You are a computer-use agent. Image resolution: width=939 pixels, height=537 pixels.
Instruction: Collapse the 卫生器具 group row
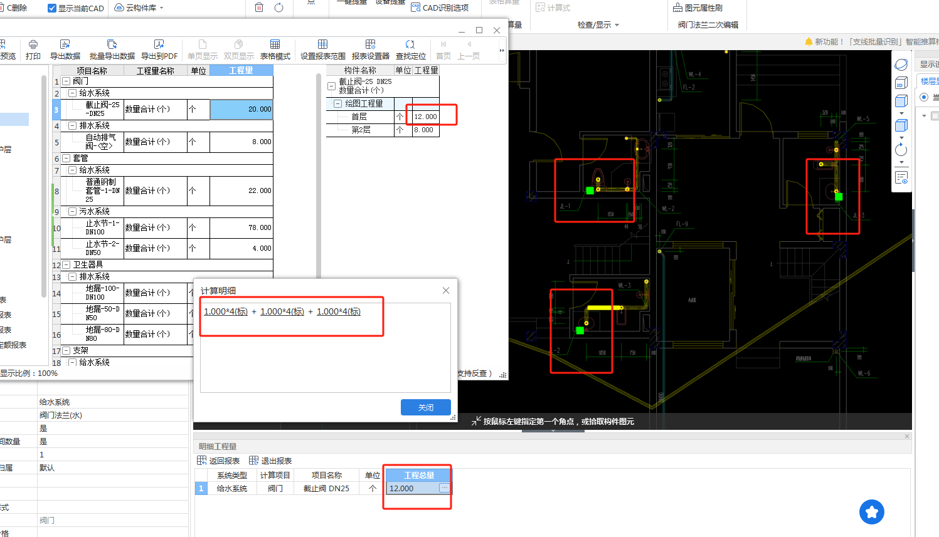(x=66, y=265)
